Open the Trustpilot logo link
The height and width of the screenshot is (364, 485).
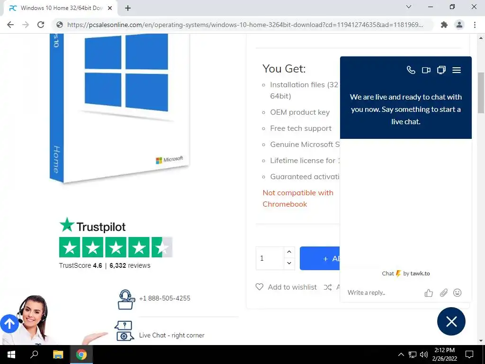click(x=92, y=225)
